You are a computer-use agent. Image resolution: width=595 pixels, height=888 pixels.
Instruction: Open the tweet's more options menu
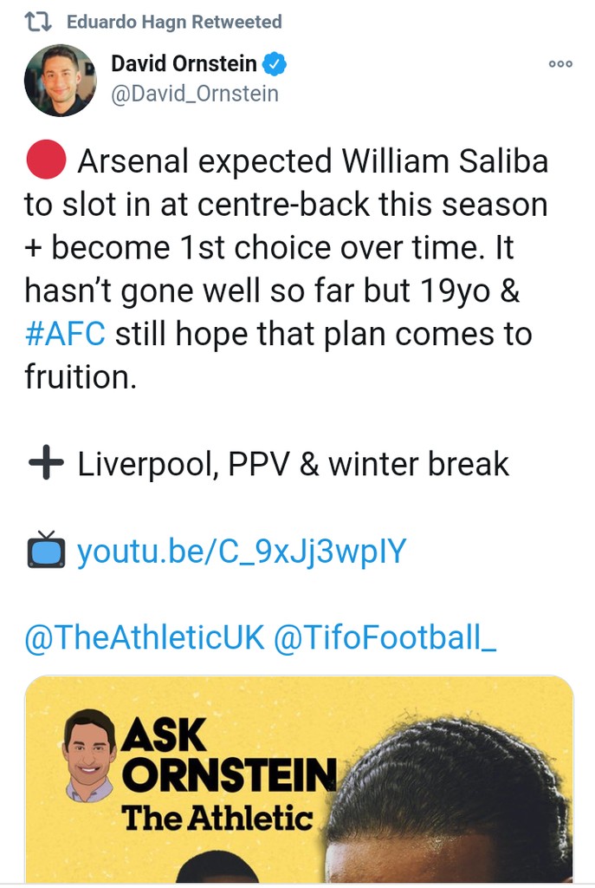tap(560, 63)
